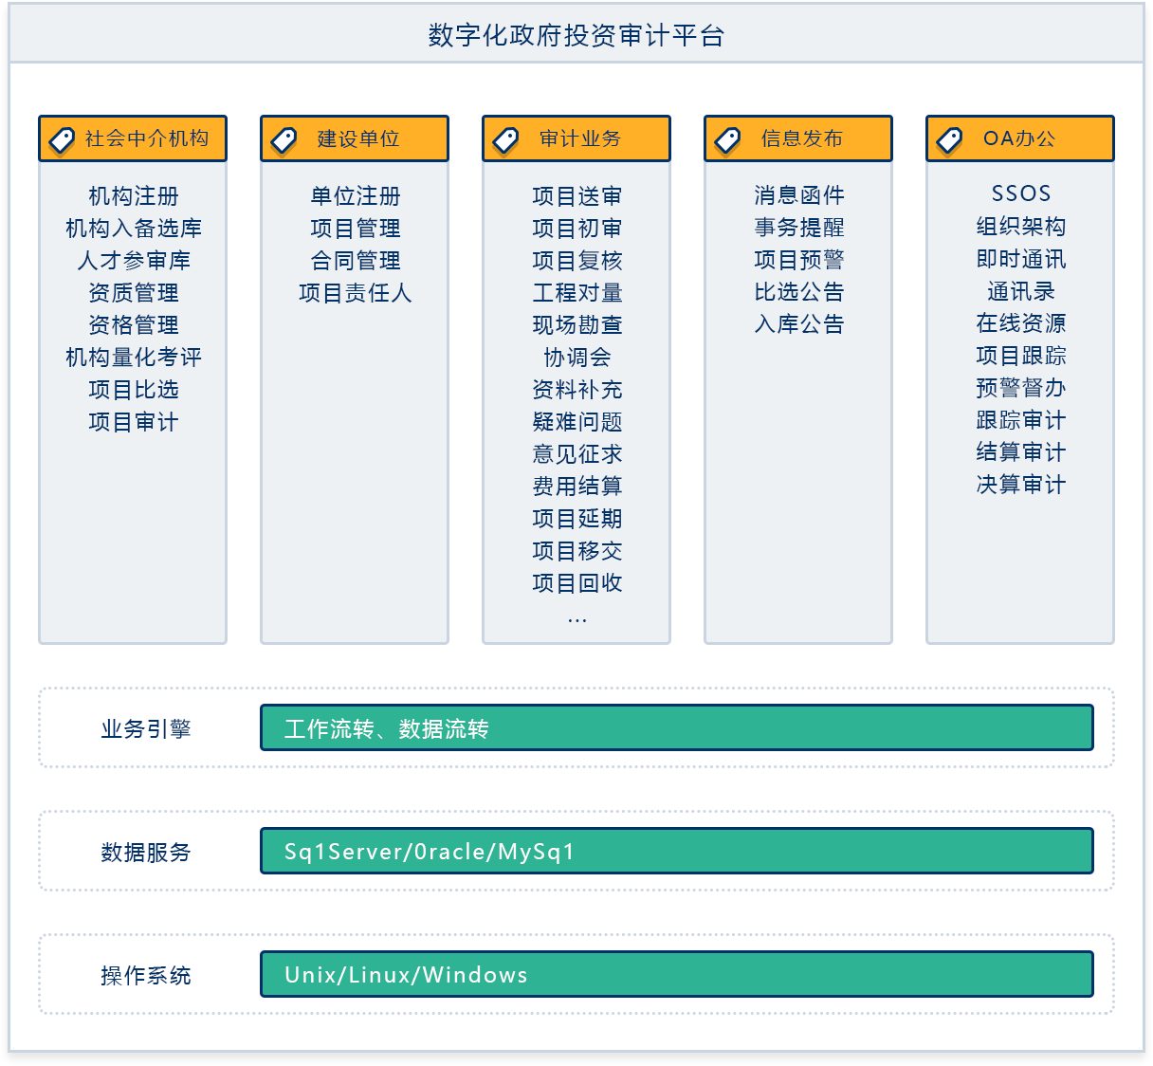Click the ellipsis under 项目回收

pos(577,620)
